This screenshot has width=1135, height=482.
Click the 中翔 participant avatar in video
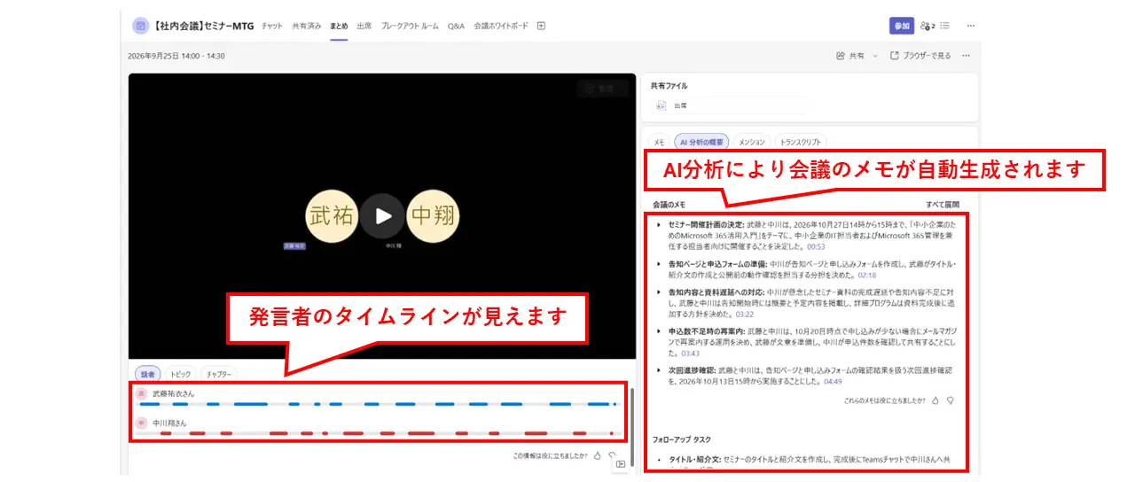coord(432,216)
